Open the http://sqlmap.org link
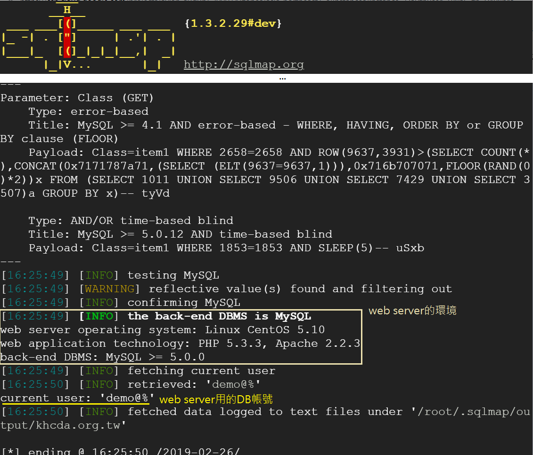Viewport: 533px width, 455px height. coord(244,64)
